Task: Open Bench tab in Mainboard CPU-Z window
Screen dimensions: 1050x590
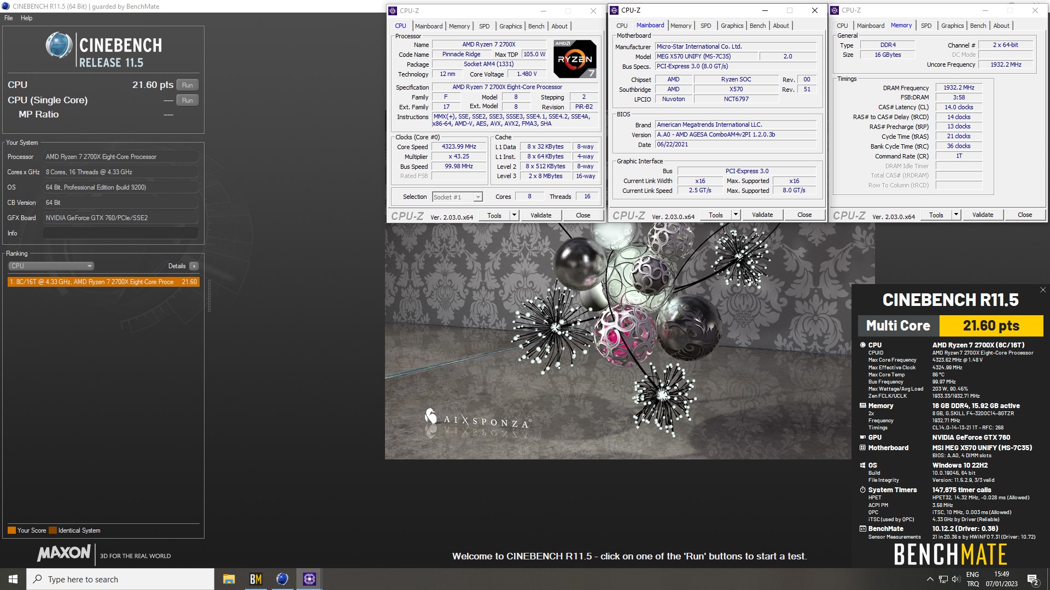Action: pos(758,26)
